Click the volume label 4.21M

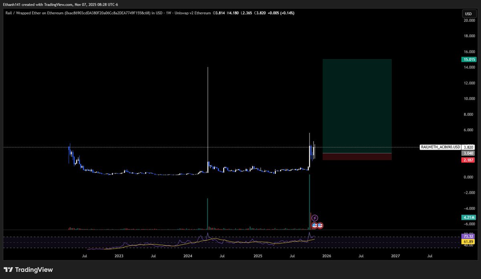469,217
